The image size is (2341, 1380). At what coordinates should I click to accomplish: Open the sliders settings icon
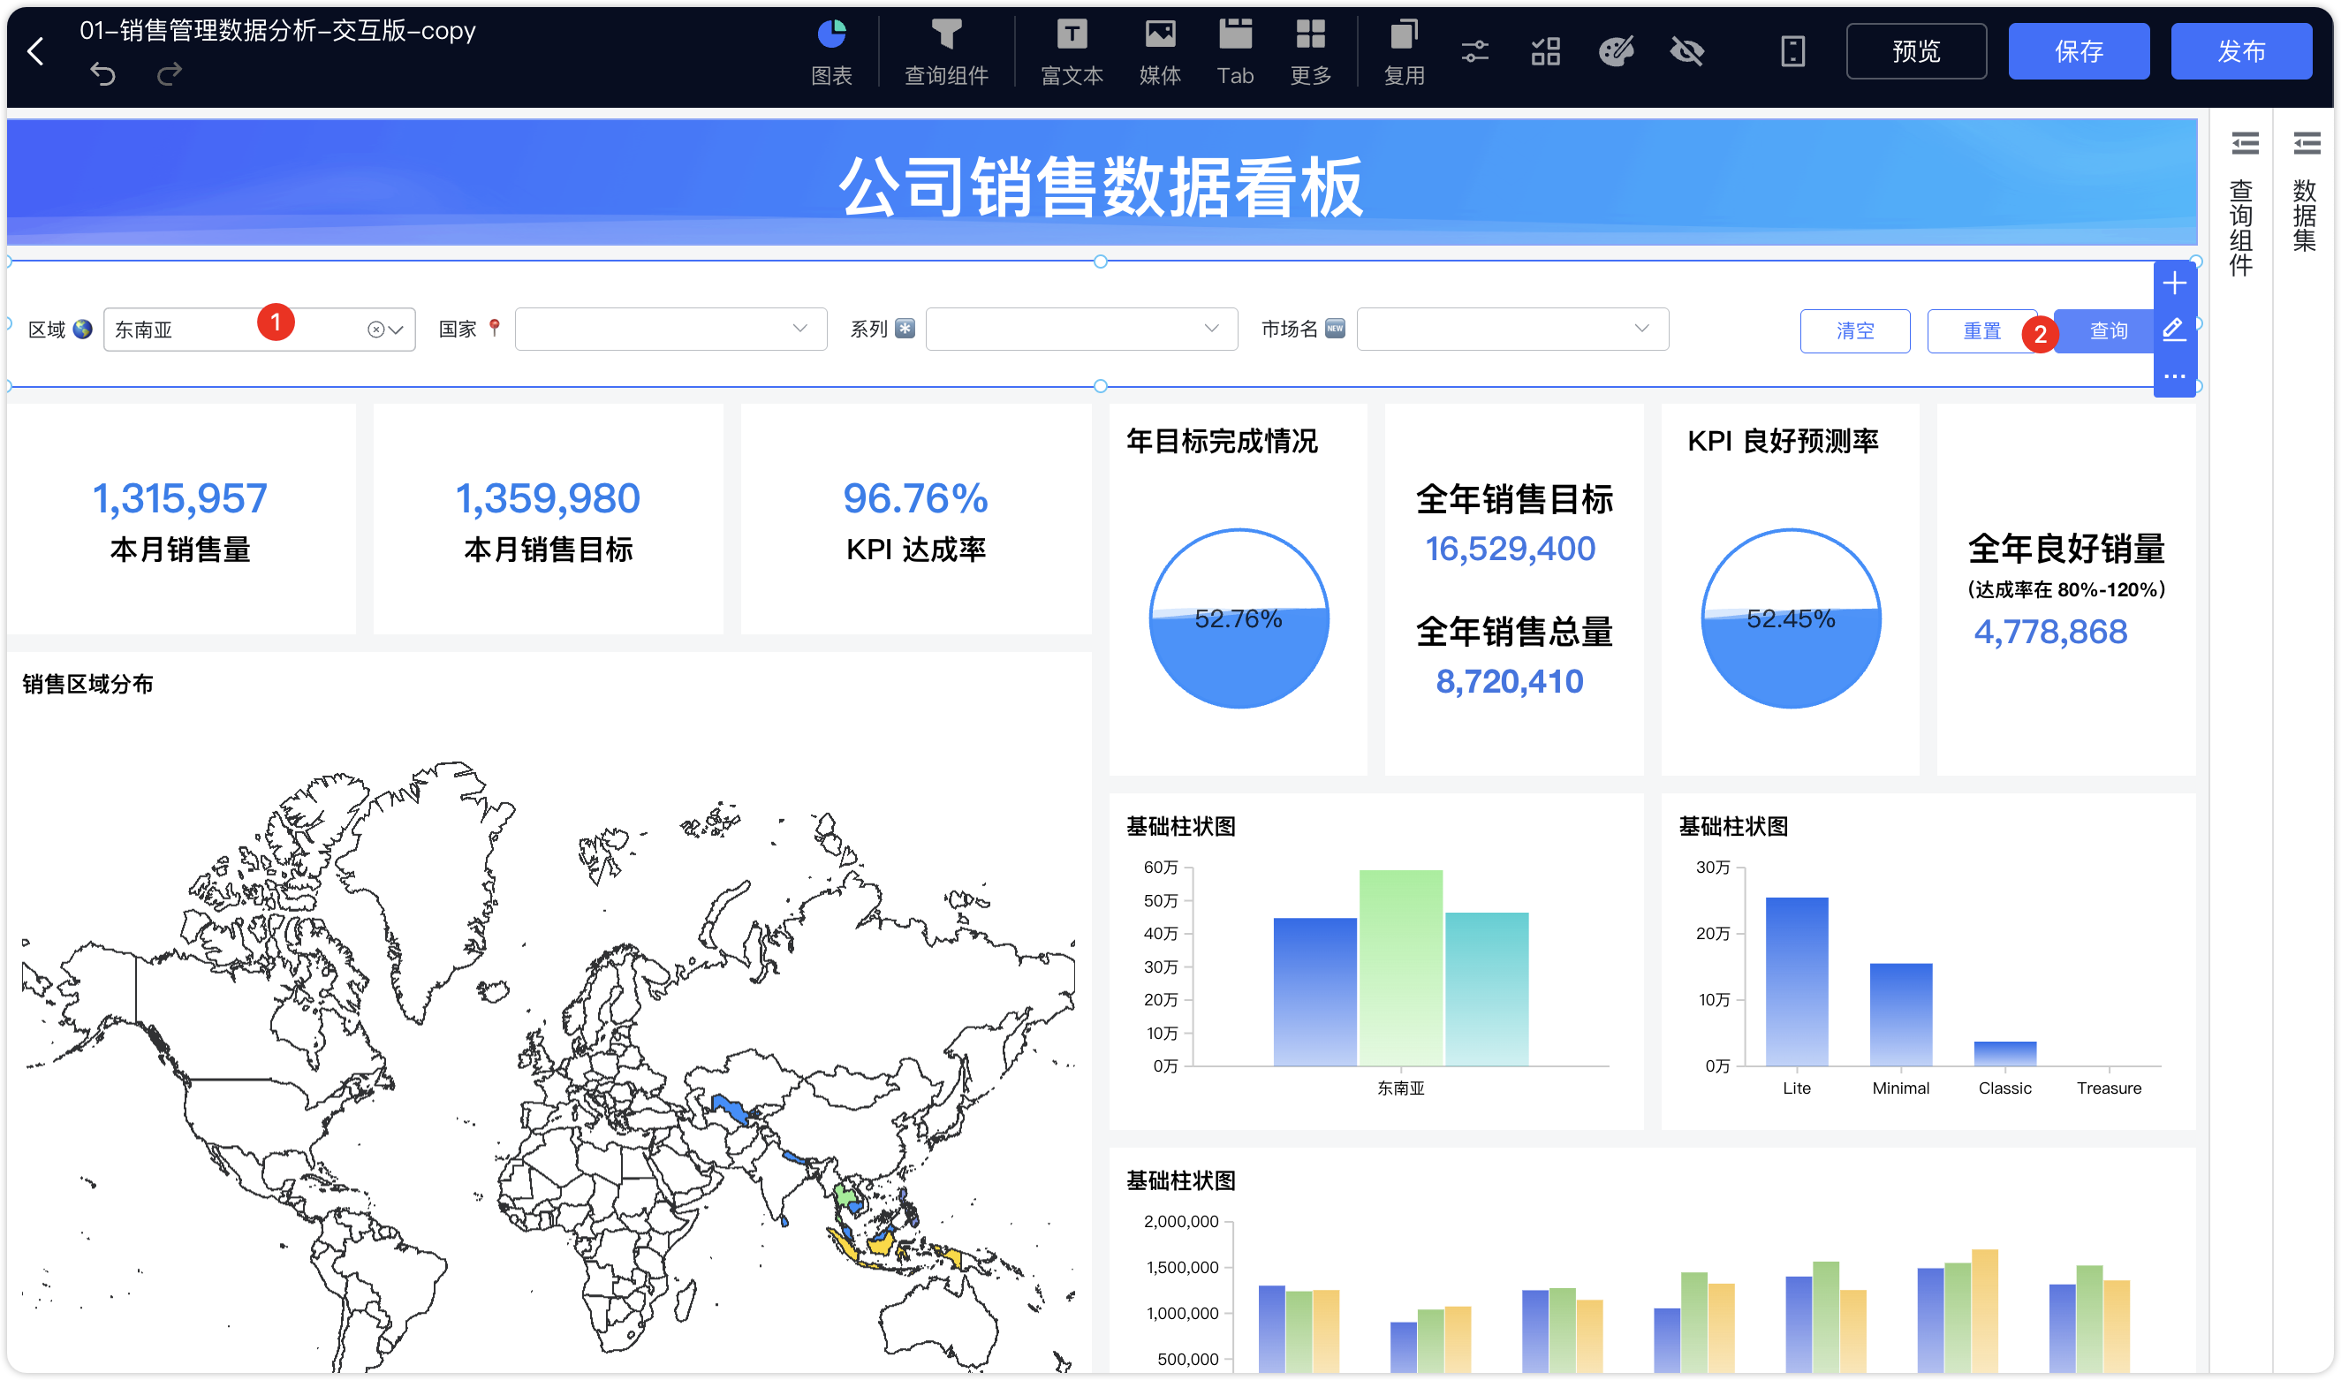click(x=1474, y=51)
